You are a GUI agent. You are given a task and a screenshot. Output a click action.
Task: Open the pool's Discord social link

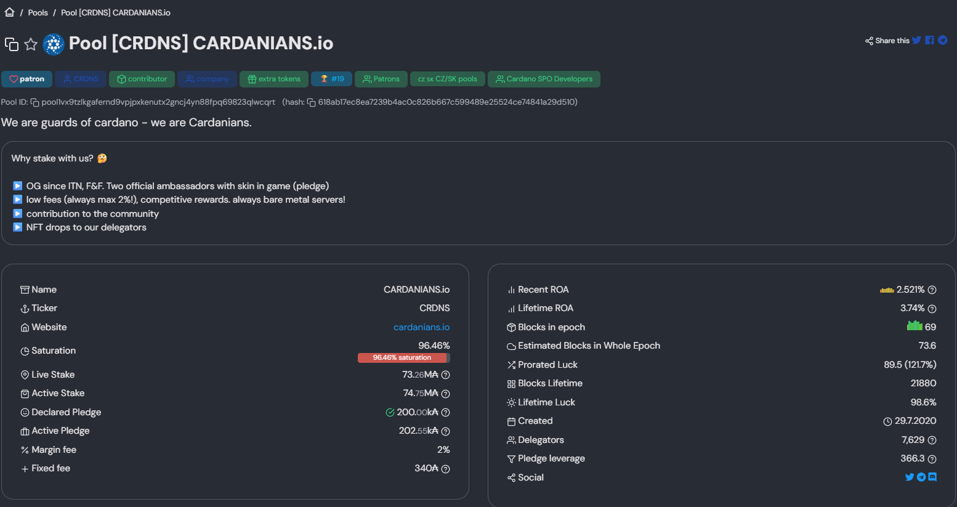click(x=932, y=477)
